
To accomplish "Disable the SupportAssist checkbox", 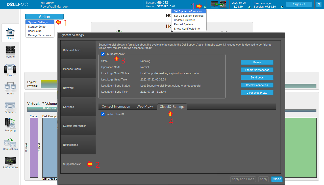I will coord(103,54).
